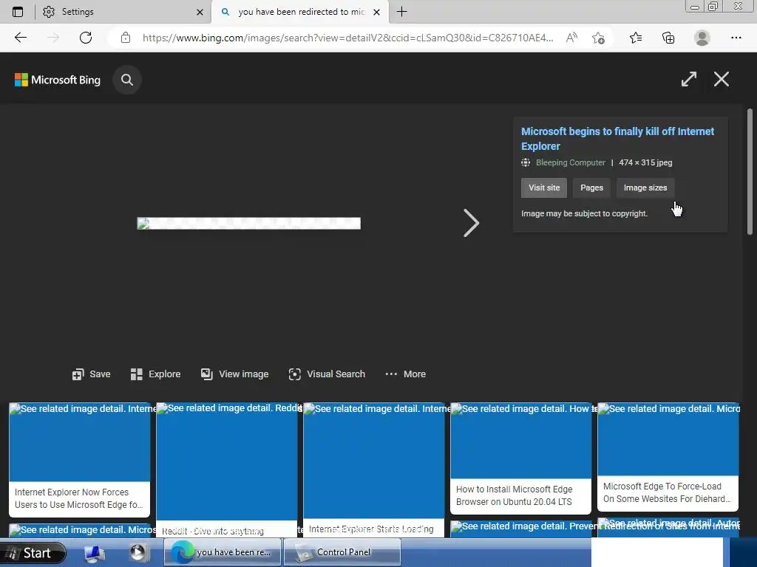
Task: Click the address bar URL field
Action: 347,38
